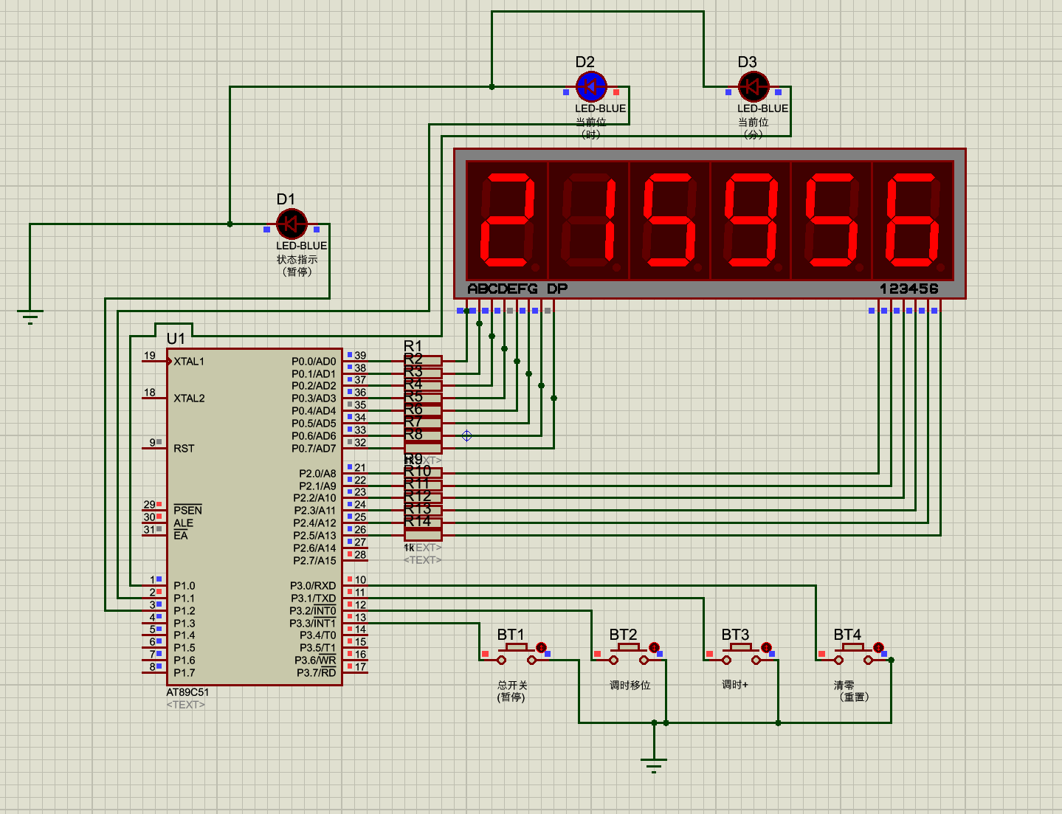Click the AT89C51 part label text
Viewport: 1062px width, 814px height.
pyautogui.click(x=187, y=692)
